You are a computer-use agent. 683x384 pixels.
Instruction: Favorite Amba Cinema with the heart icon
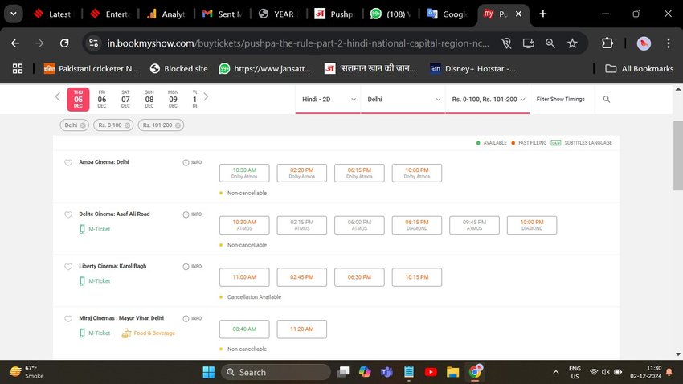[x=68, y=163]
